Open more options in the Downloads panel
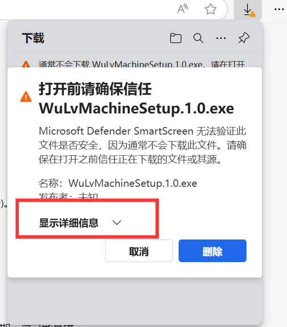Viewport: 287px width, 327px height. pyautogui.click(x=221, y=38)
